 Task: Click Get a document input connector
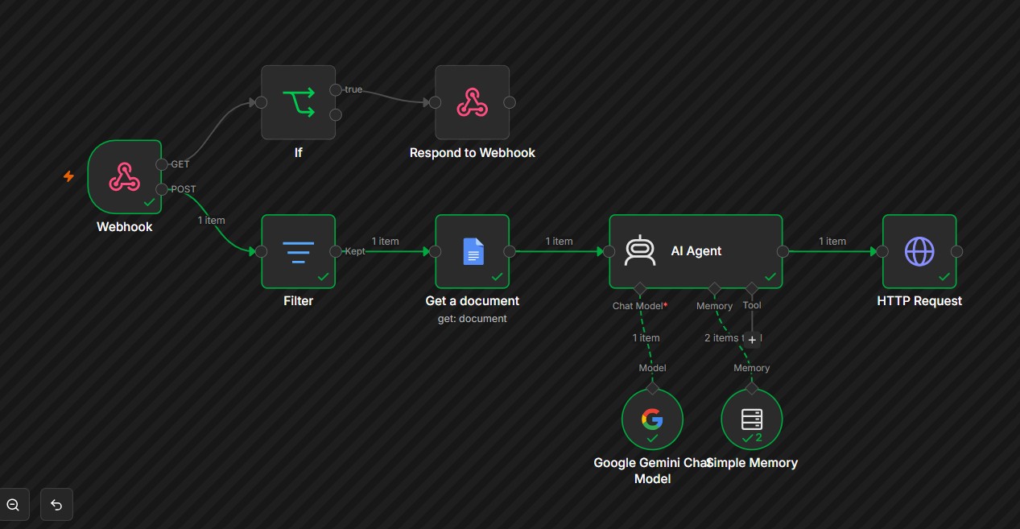[x=436, y=251]
